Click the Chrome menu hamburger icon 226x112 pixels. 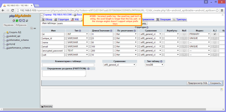click(x=222, y=10)
